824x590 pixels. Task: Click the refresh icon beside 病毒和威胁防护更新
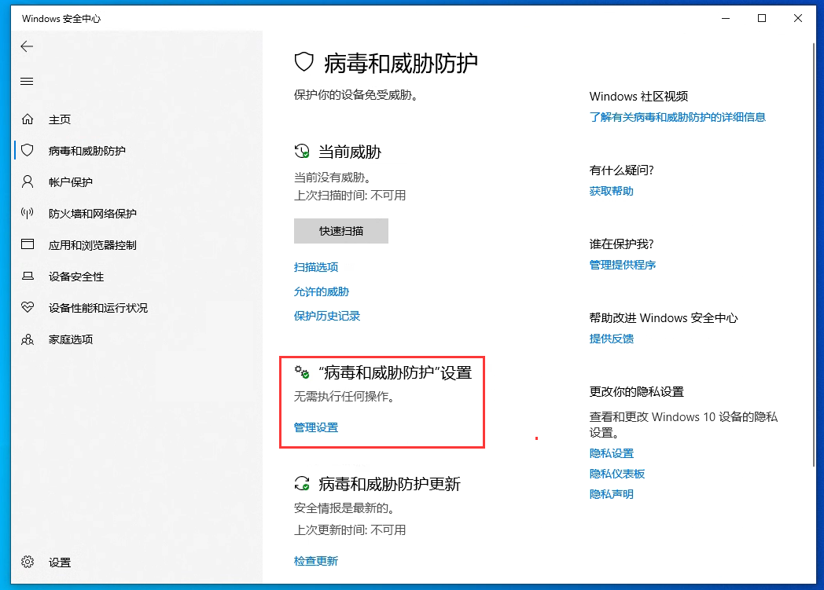pyautogui.click(x=302, y=483)
